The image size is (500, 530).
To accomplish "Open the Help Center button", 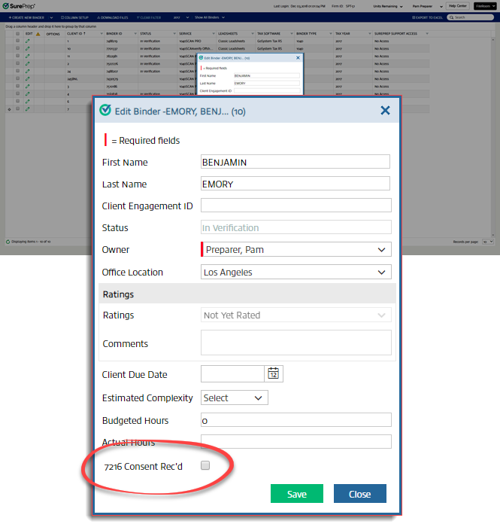I will (457, 6).
